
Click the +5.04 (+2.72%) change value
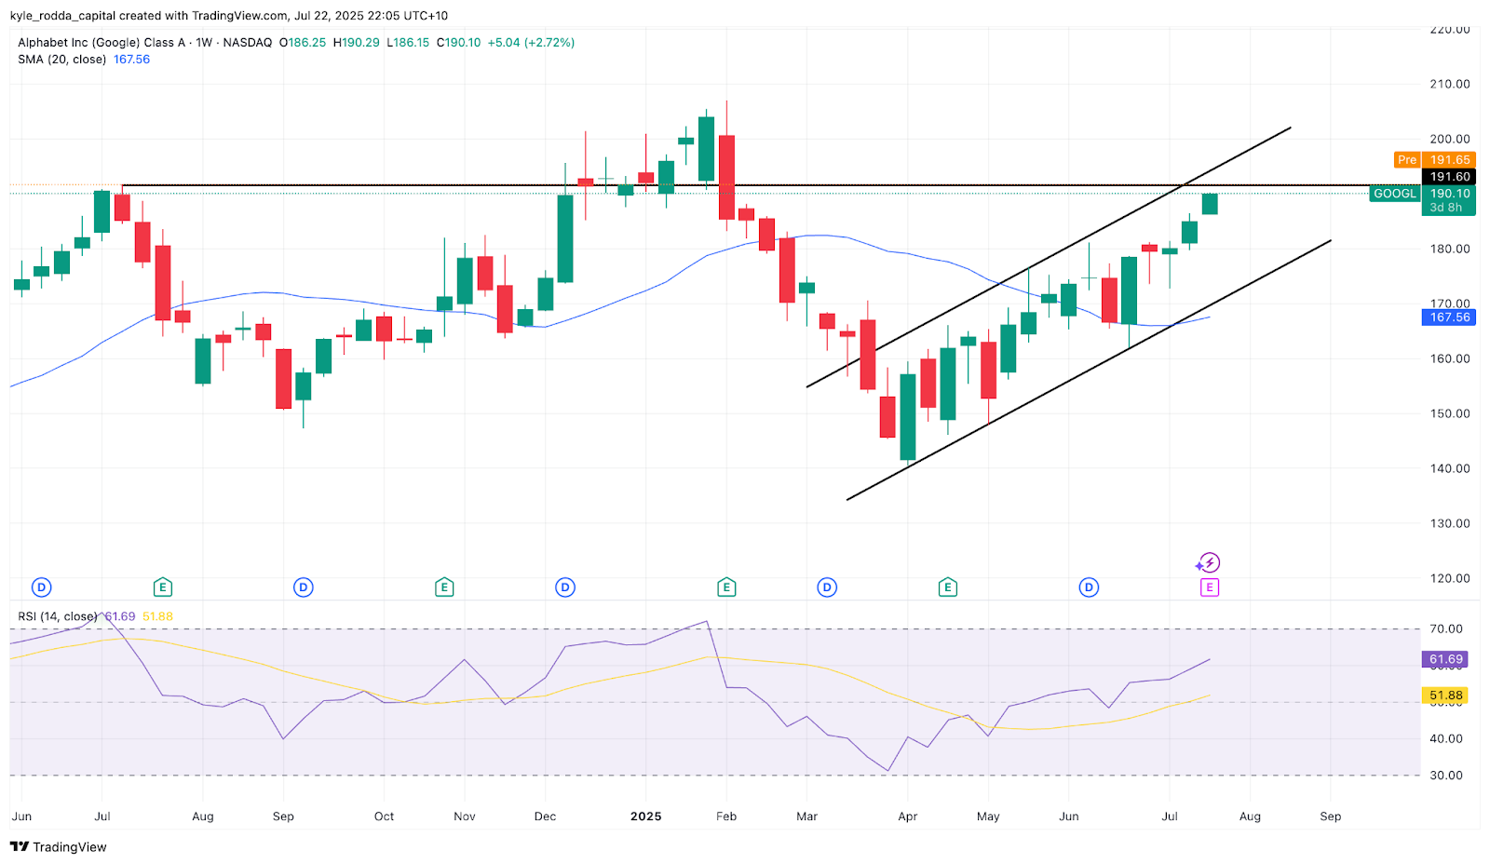pyautogui.click(x=531, y=43)
